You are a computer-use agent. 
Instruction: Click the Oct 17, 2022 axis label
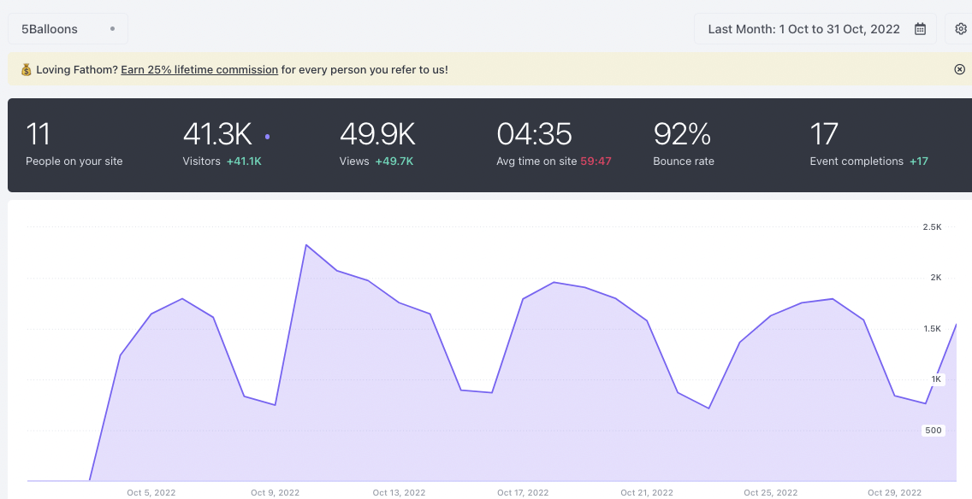(523, 492)
